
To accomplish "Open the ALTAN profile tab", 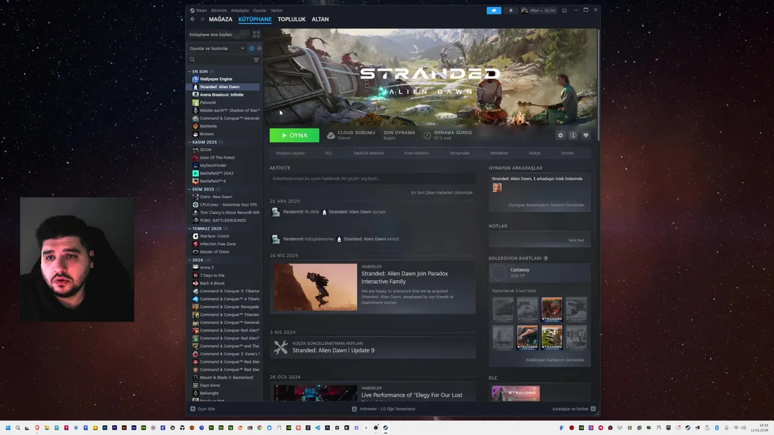I will pyautogui.click(x=320, y=19).
